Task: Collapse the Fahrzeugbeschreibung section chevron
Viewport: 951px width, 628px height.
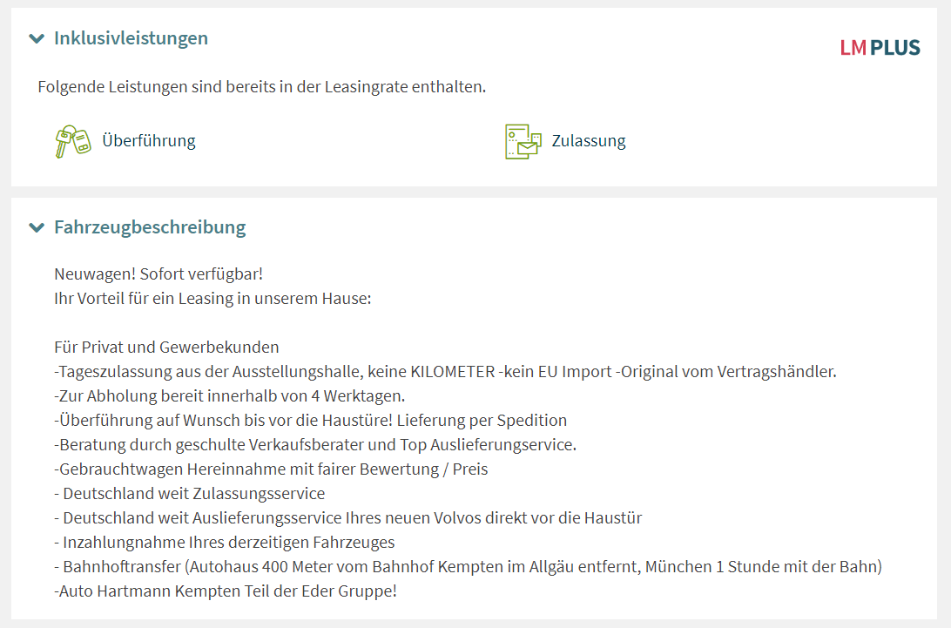Action: click(37, 227)
